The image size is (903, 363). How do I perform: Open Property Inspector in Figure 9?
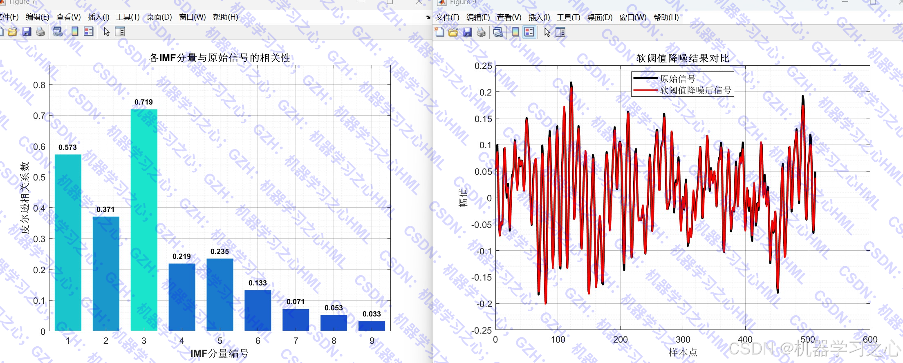(560, 32)
